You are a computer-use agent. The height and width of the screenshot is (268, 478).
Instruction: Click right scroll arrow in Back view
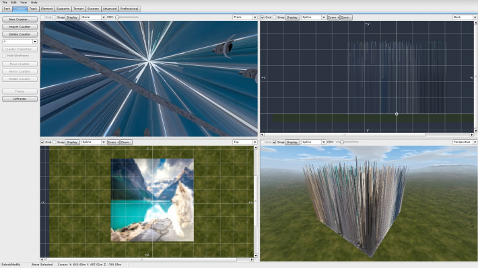point(471,134)
